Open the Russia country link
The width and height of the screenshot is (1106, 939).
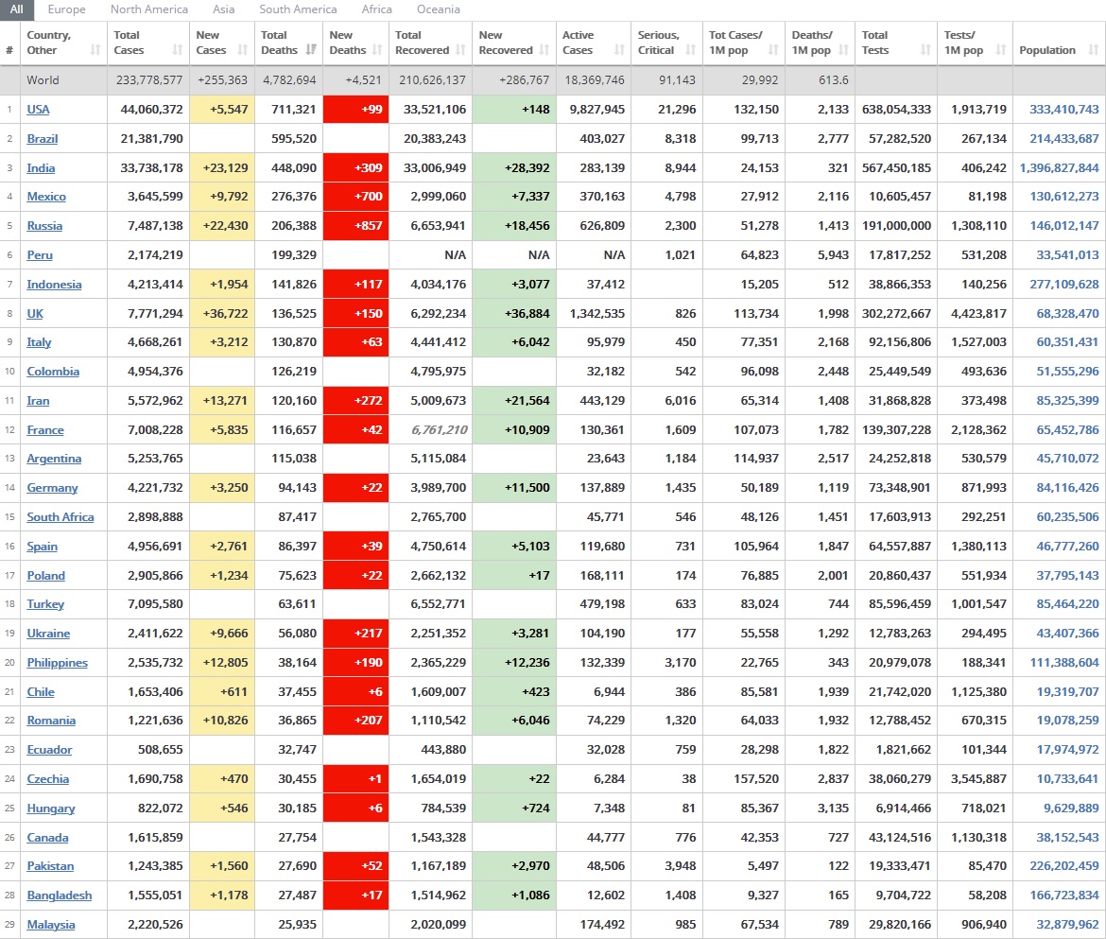coord(44,226)
